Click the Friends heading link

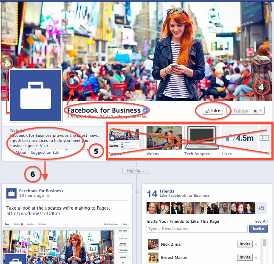(x=167, y=191)
